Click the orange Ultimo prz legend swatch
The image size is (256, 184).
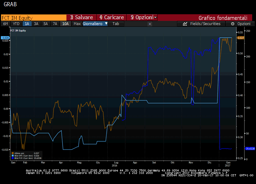pos(13,153)
